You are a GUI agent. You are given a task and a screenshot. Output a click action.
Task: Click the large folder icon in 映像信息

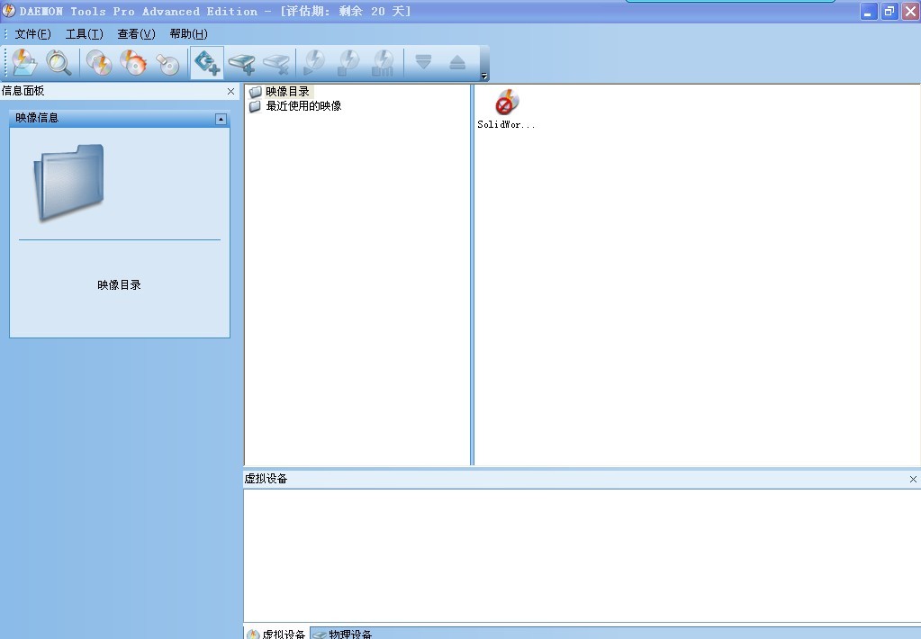[70, 182]
